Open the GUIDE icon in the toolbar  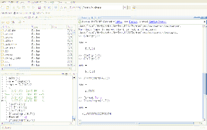tap(44, 8)
